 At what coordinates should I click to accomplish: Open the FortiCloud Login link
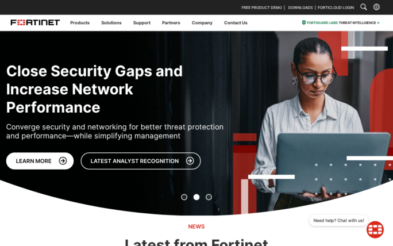(x=336, y=8)
